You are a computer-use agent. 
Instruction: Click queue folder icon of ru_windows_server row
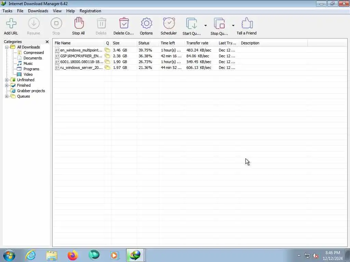[x=107, y=68]
